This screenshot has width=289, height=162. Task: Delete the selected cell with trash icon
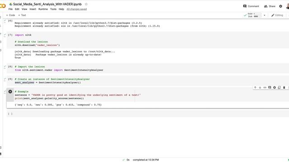click(x=284, y=88)
